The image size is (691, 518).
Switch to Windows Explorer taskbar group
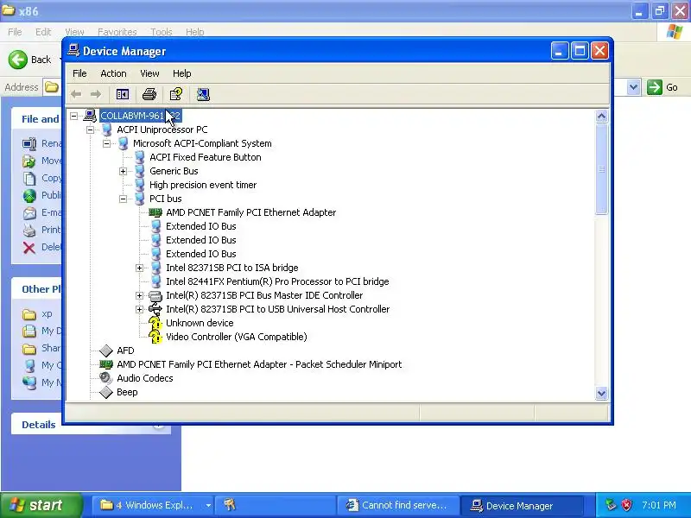(153, 505)
